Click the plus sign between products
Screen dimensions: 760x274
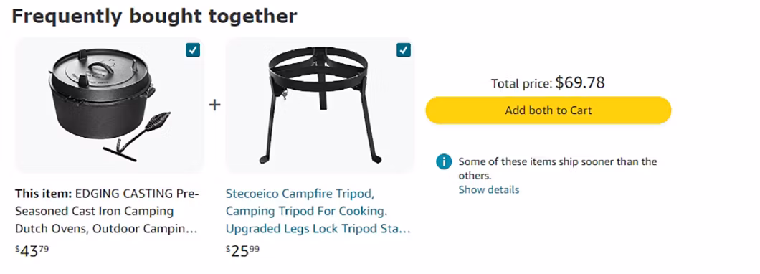click(214, 105)
